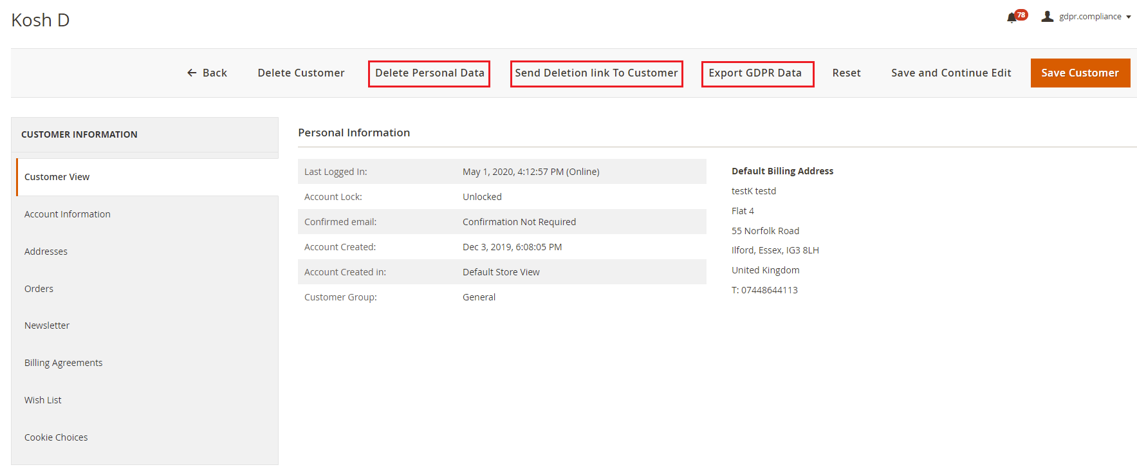
Task: Click the Delete Customer button
Action: pyautogui.click(x=300, y=73)
